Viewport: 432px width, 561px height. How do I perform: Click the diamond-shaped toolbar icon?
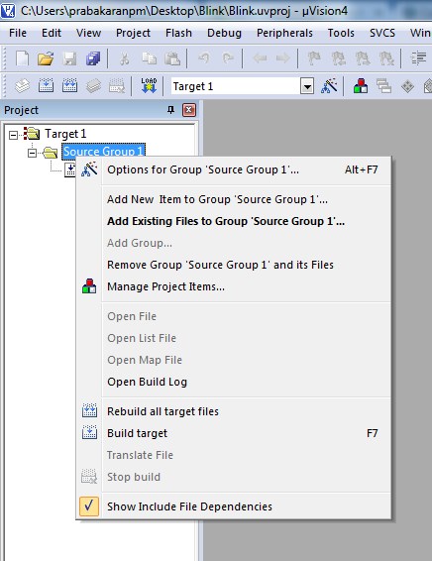(x=407, y=86)
